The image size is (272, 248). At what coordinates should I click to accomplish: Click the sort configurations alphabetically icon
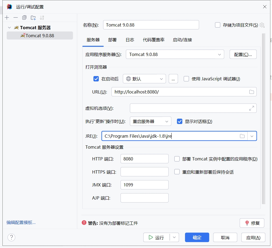[42, 18]
